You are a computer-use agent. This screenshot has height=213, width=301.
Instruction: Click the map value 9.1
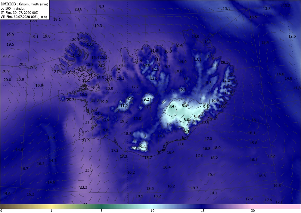pos(206,106)
